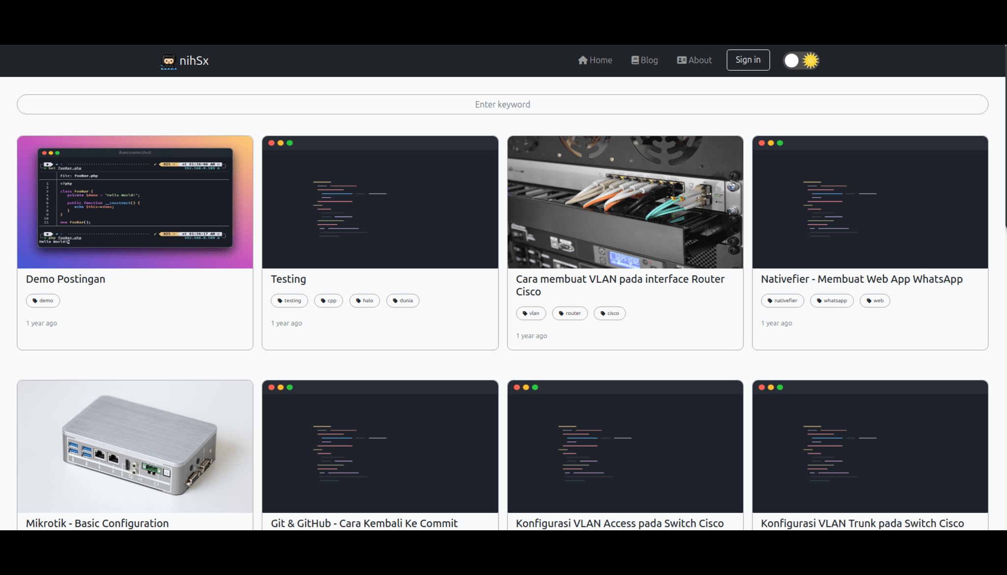Open the Blog navigation item
1007x575 pixels.
coord(645,60)
